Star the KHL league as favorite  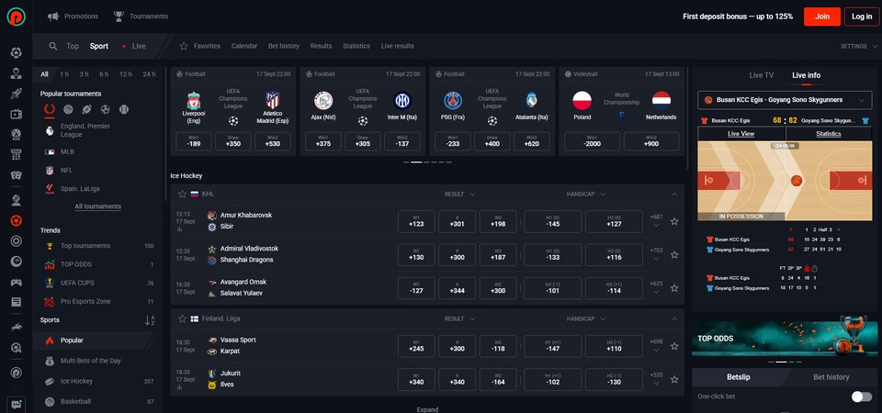click(x=182, y=194)
